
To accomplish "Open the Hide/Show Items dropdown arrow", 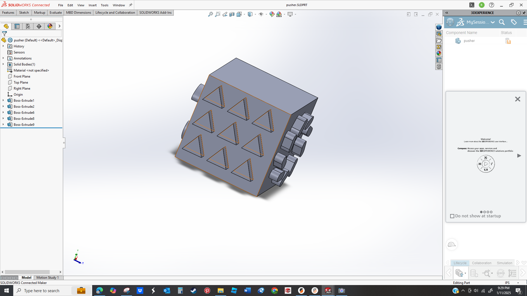I will click(x=266, y=14).
